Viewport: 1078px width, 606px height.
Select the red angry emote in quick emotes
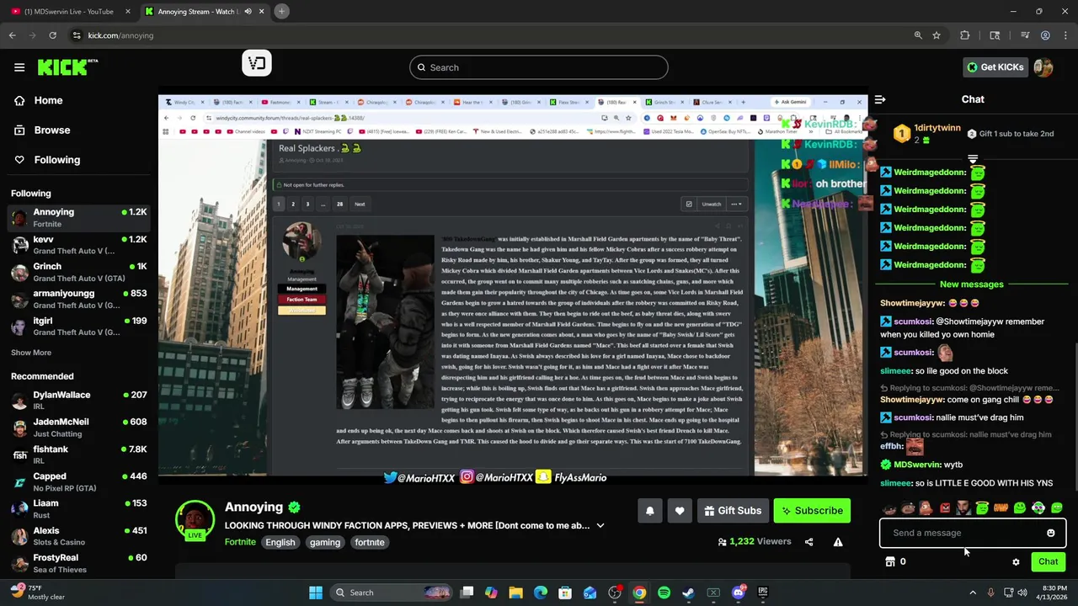tap(945, 508)
